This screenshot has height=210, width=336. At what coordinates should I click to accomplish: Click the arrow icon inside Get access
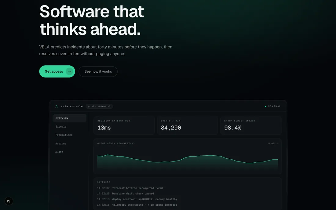click(69, 71)
